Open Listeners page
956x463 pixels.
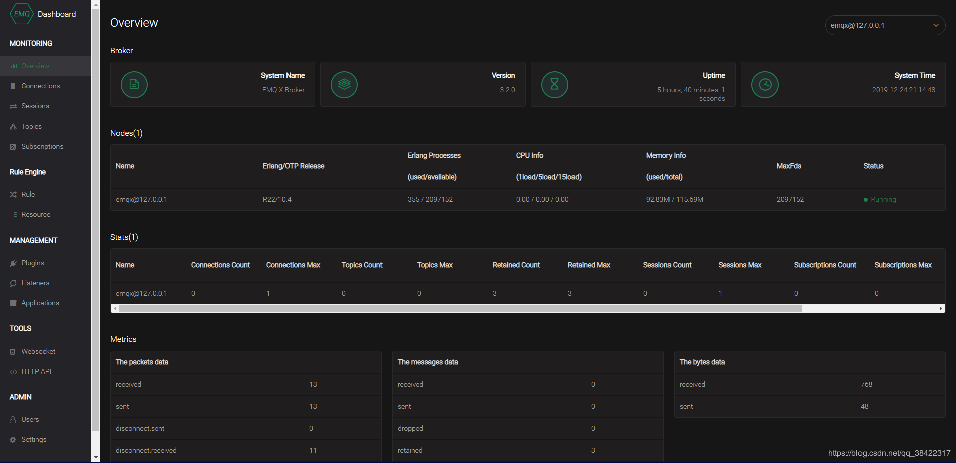(46, 283)
